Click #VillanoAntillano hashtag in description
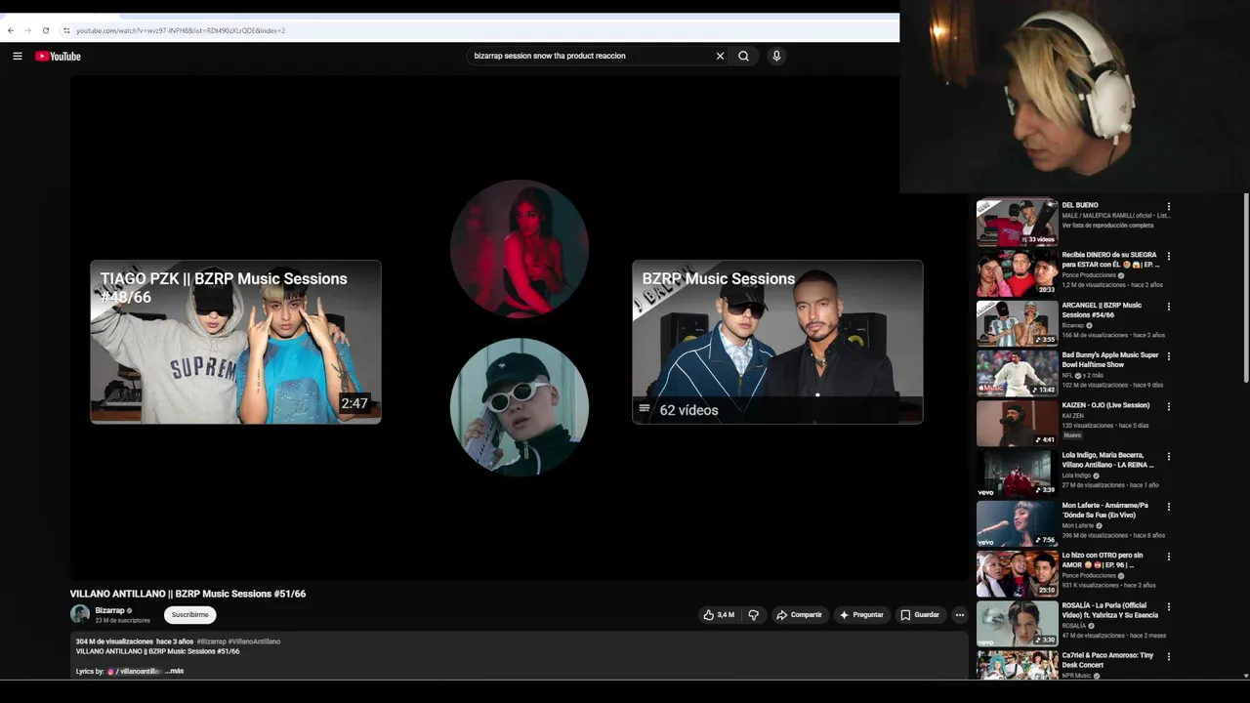 [254, 641]
